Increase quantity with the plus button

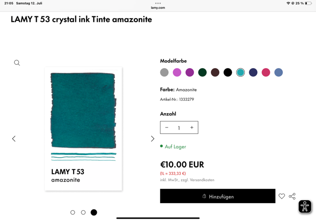click(x=192, y=128)
